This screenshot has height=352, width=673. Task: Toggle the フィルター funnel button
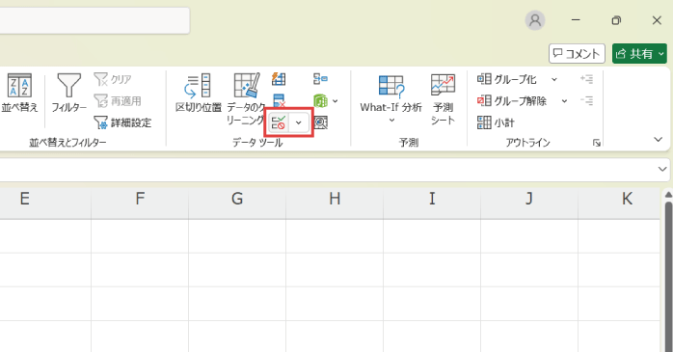[68, 94]
